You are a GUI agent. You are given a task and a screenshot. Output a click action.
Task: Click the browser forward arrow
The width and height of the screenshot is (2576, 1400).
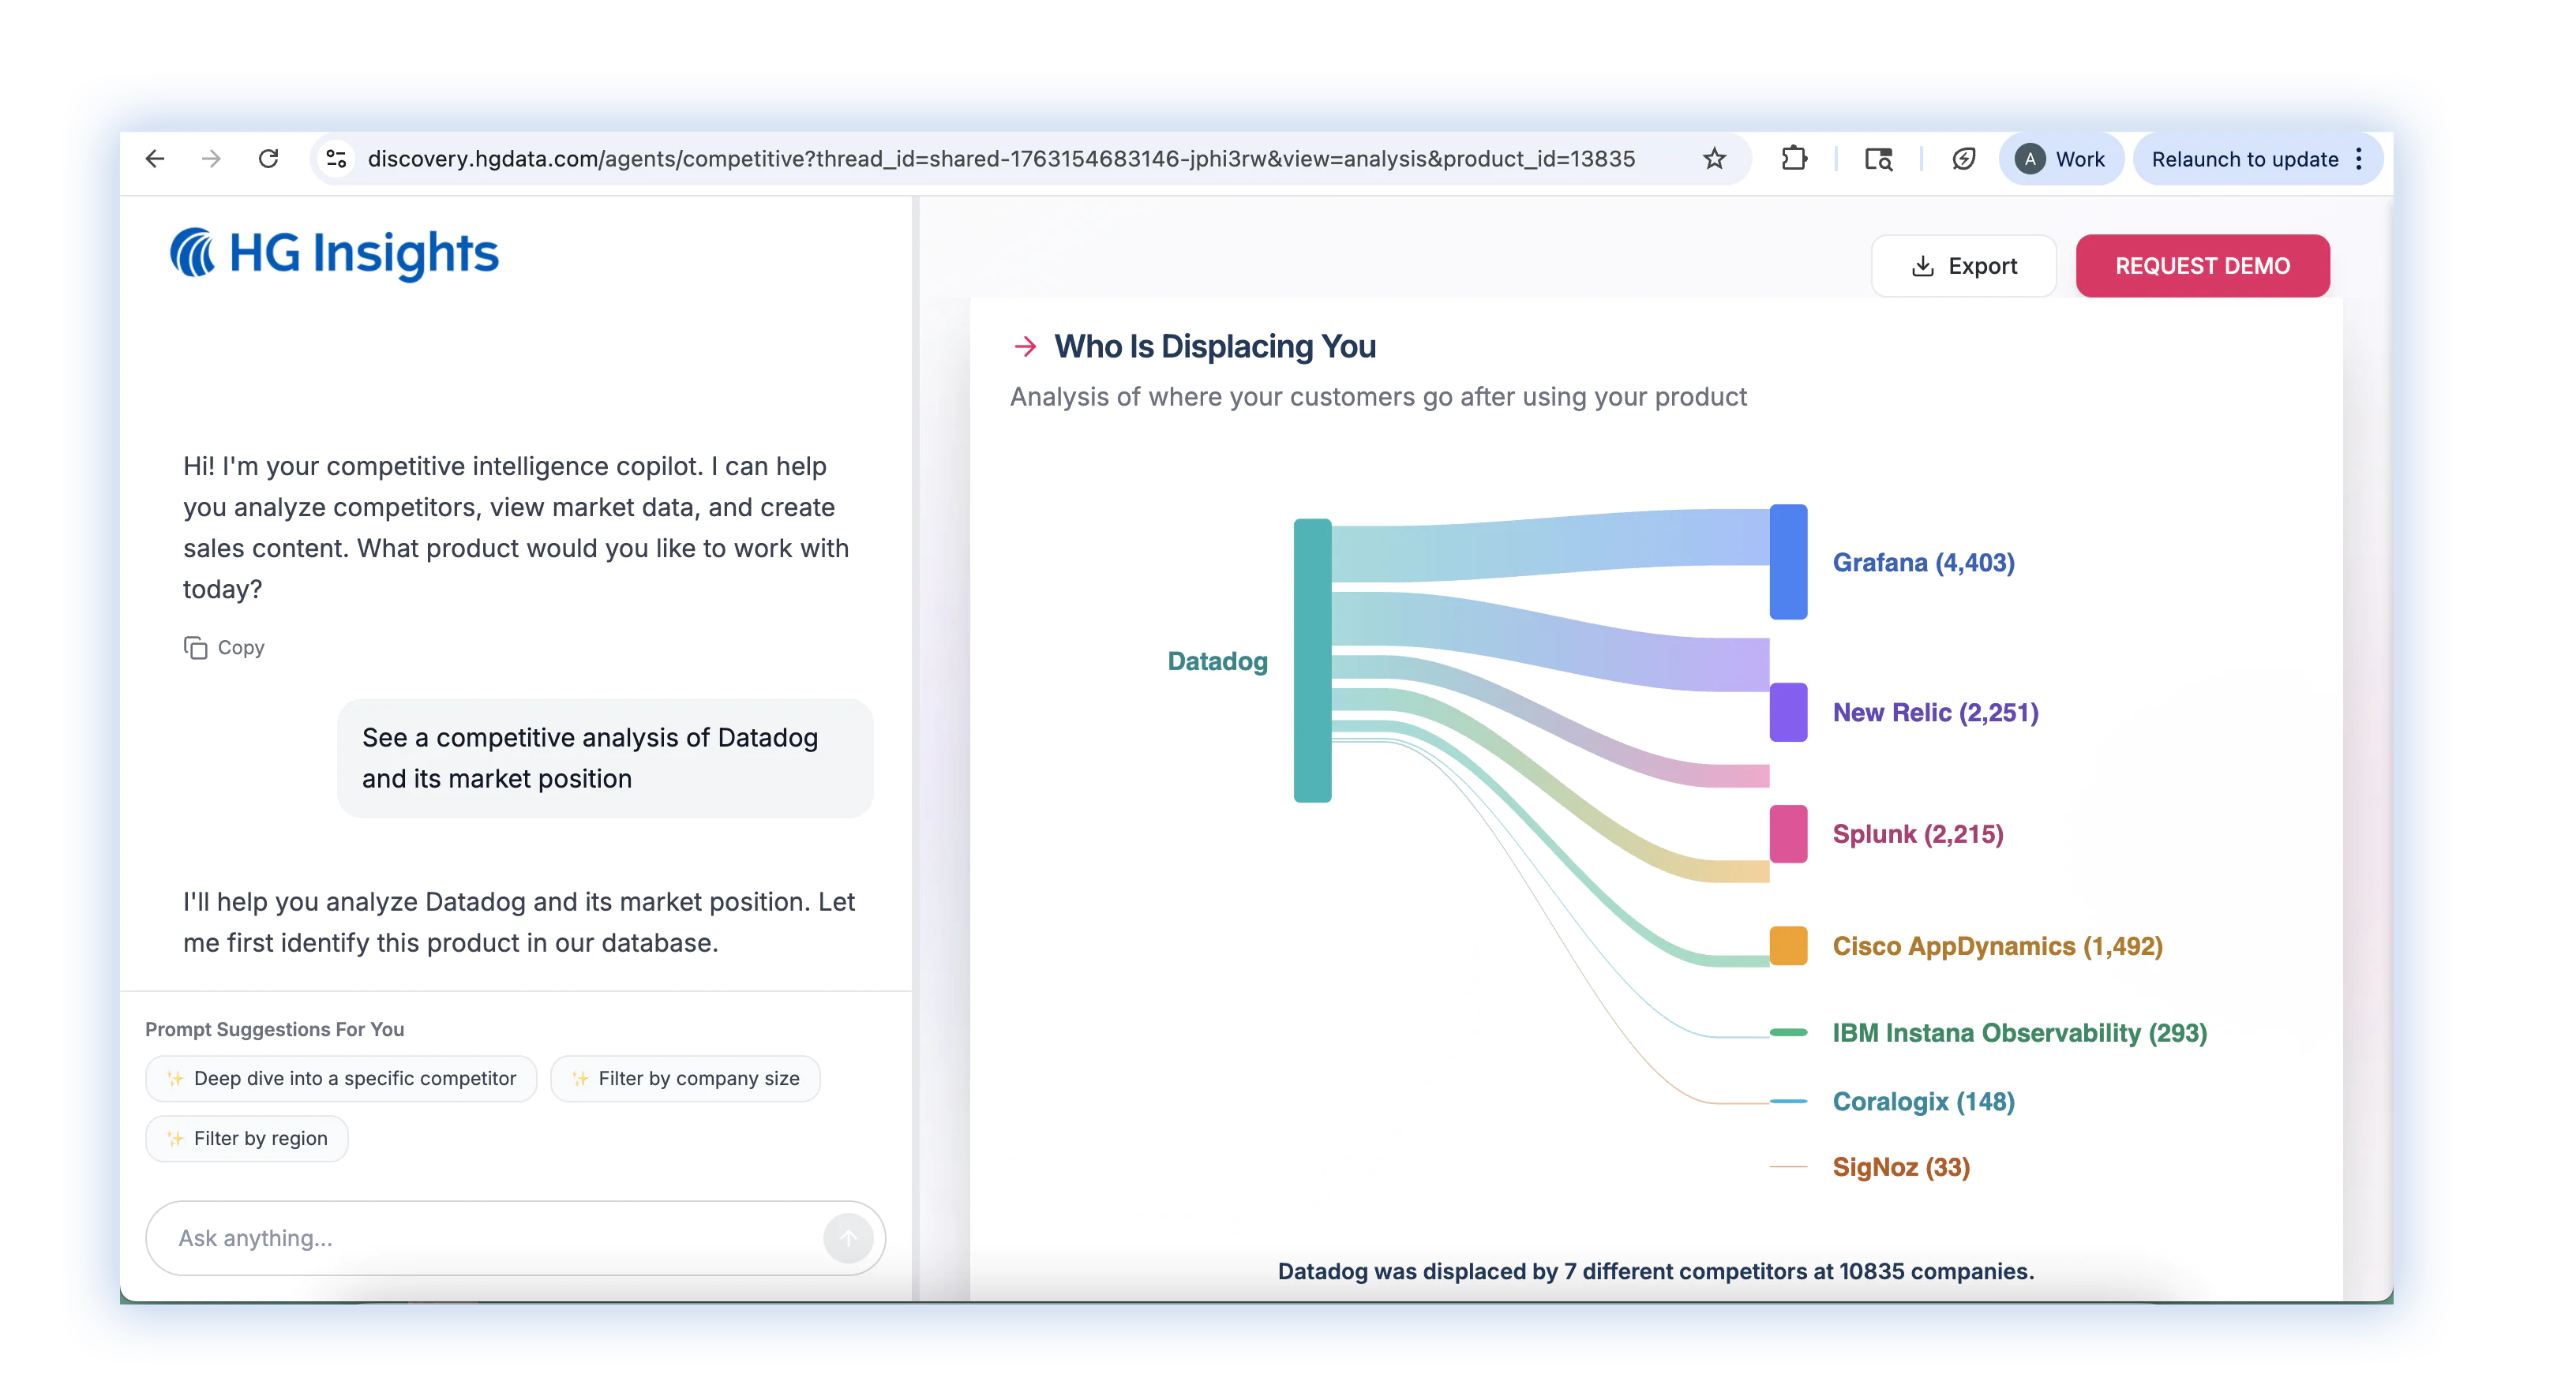point(211,159)
